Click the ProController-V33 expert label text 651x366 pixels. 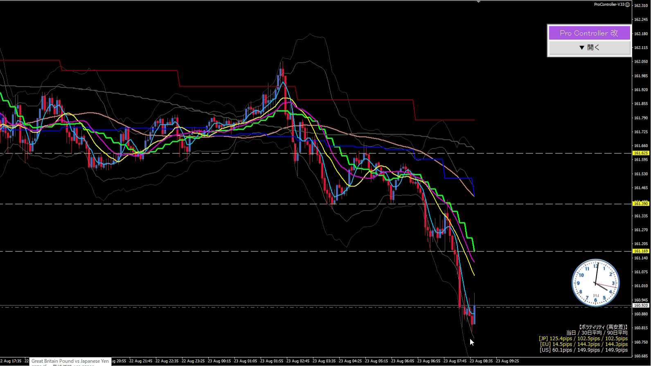(x=609, y=4)
